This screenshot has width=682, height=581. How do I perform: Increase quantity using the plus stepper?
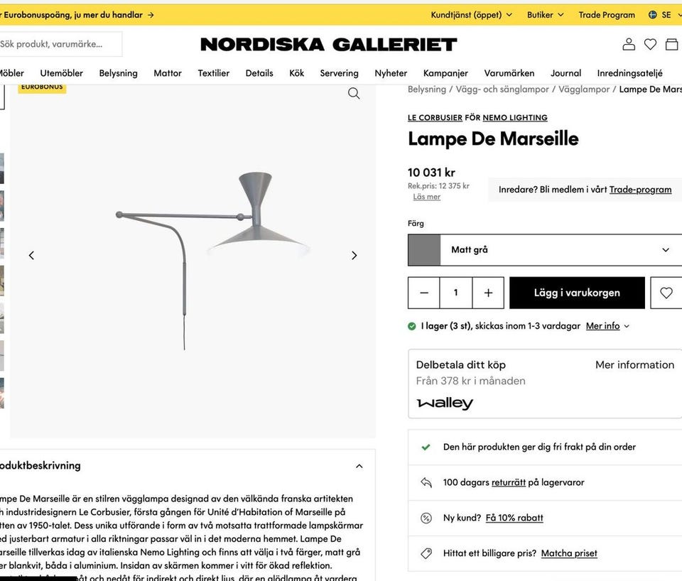click(488, 293)
